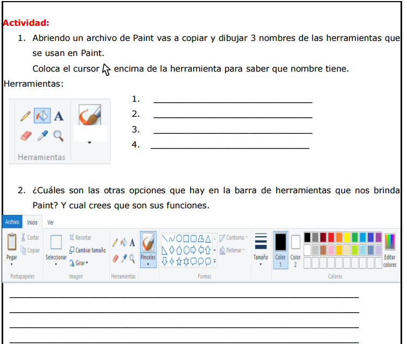This screenshot has width=407, height=344.
Task: Select the Pencil tool in the enlarged Herramientas panel
Action: click(x=25, y=116)
